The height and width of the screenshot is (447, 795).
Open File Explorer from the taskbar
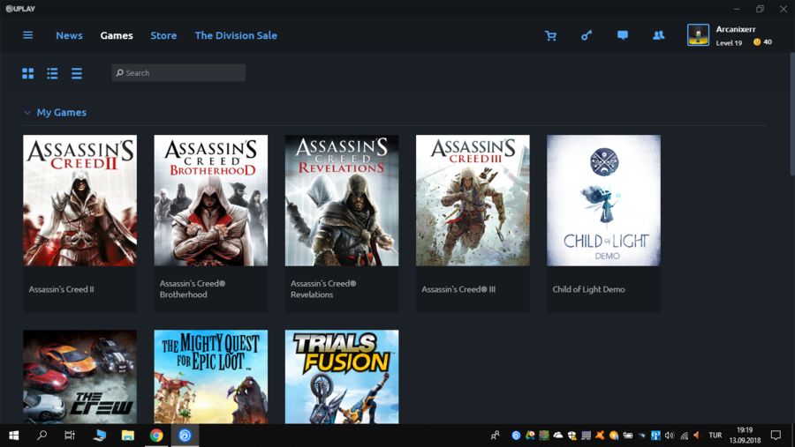click(x=128, y=436)
